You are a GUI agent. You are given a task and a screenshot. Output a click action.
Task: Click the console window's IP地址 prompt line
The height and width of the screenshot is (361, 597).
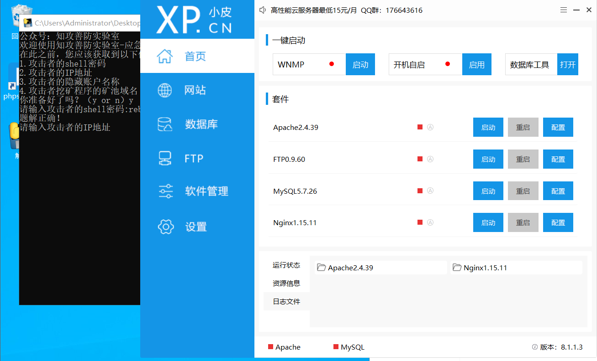click(x=65, y=127)
